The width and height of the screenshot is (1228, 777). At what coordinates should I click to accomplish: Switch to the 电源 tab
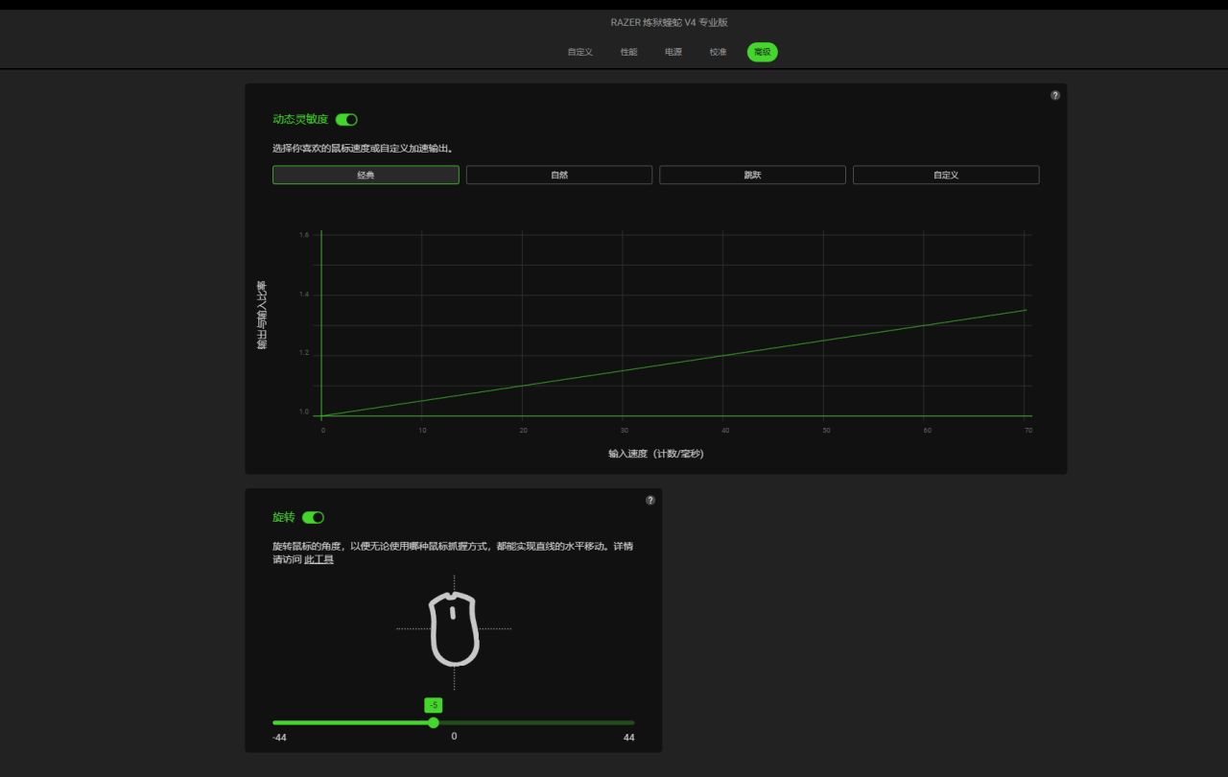click(x=673, y=52)
